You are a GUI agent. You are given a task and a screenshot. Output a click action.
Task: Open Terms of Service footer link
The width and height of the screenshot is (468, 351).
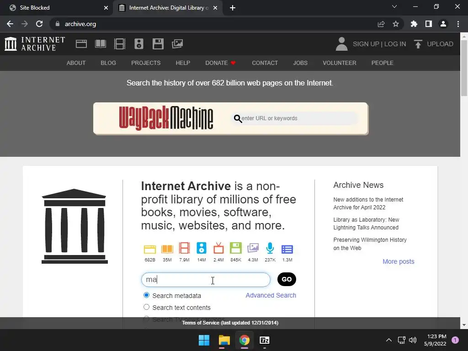click(x=230, y=323)
